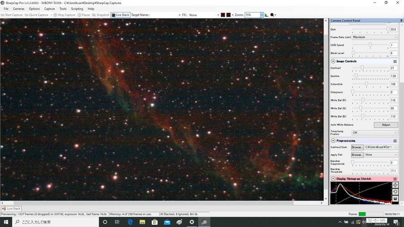Open the Mail app from the taskbar
The width and height of the screenshot is (404, 227).
pyautogui.click(x=167, y=222)
